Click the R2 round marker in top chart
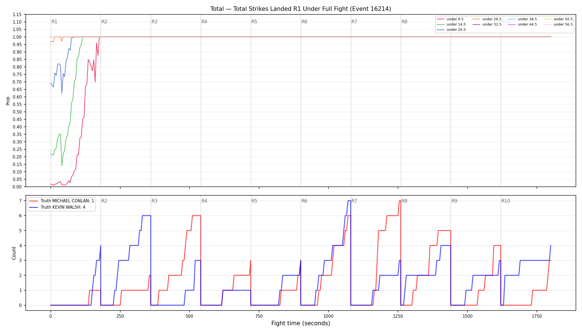The width and height of the screenshot is (582, 333). coord(104,22)
